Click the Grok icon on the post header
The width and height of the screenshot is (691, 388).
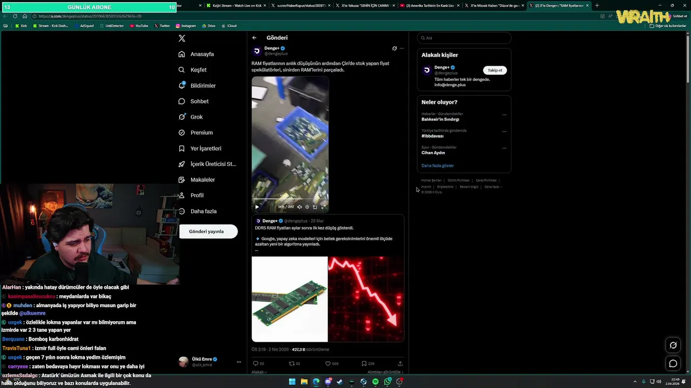pos(394,48)
